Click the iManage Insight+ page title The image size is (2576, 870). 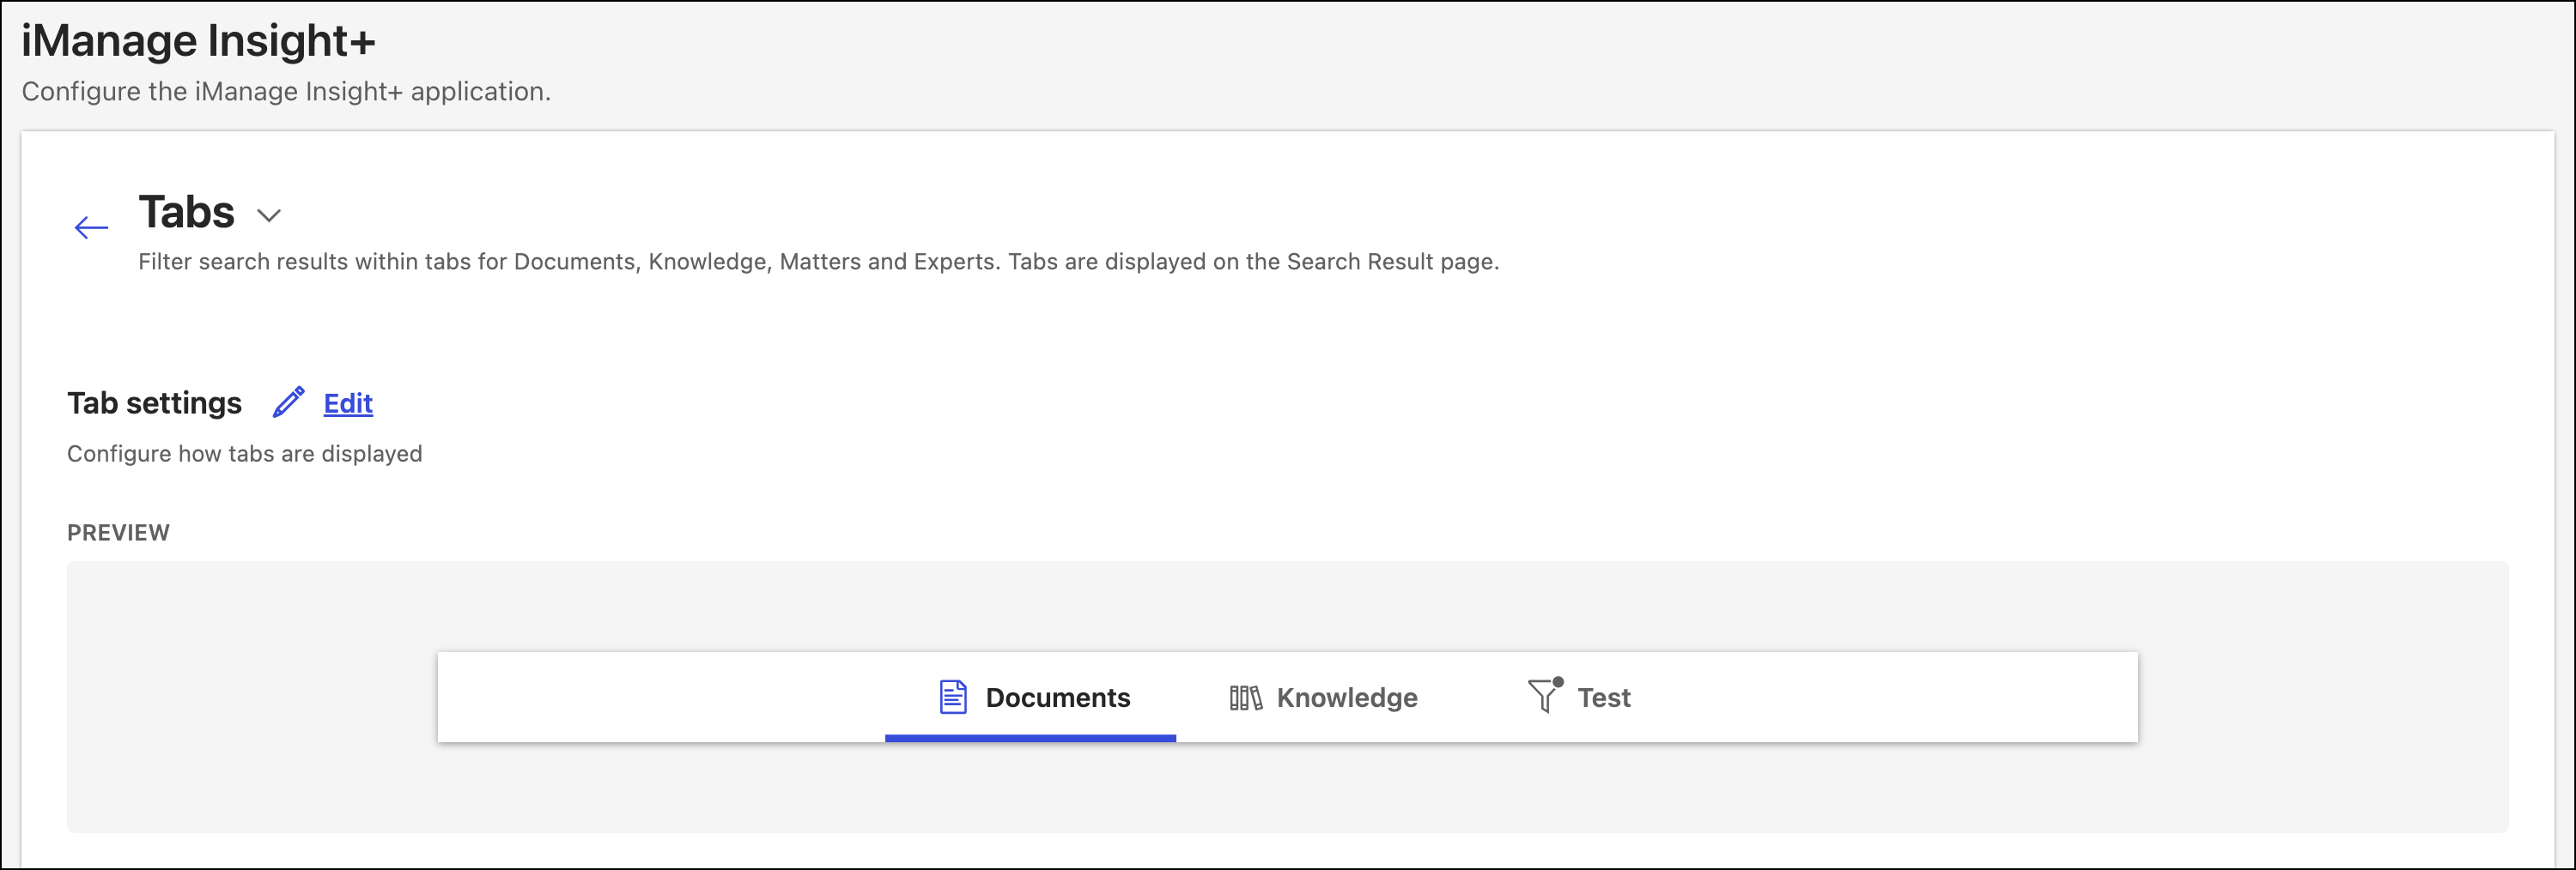coord(198,41)
